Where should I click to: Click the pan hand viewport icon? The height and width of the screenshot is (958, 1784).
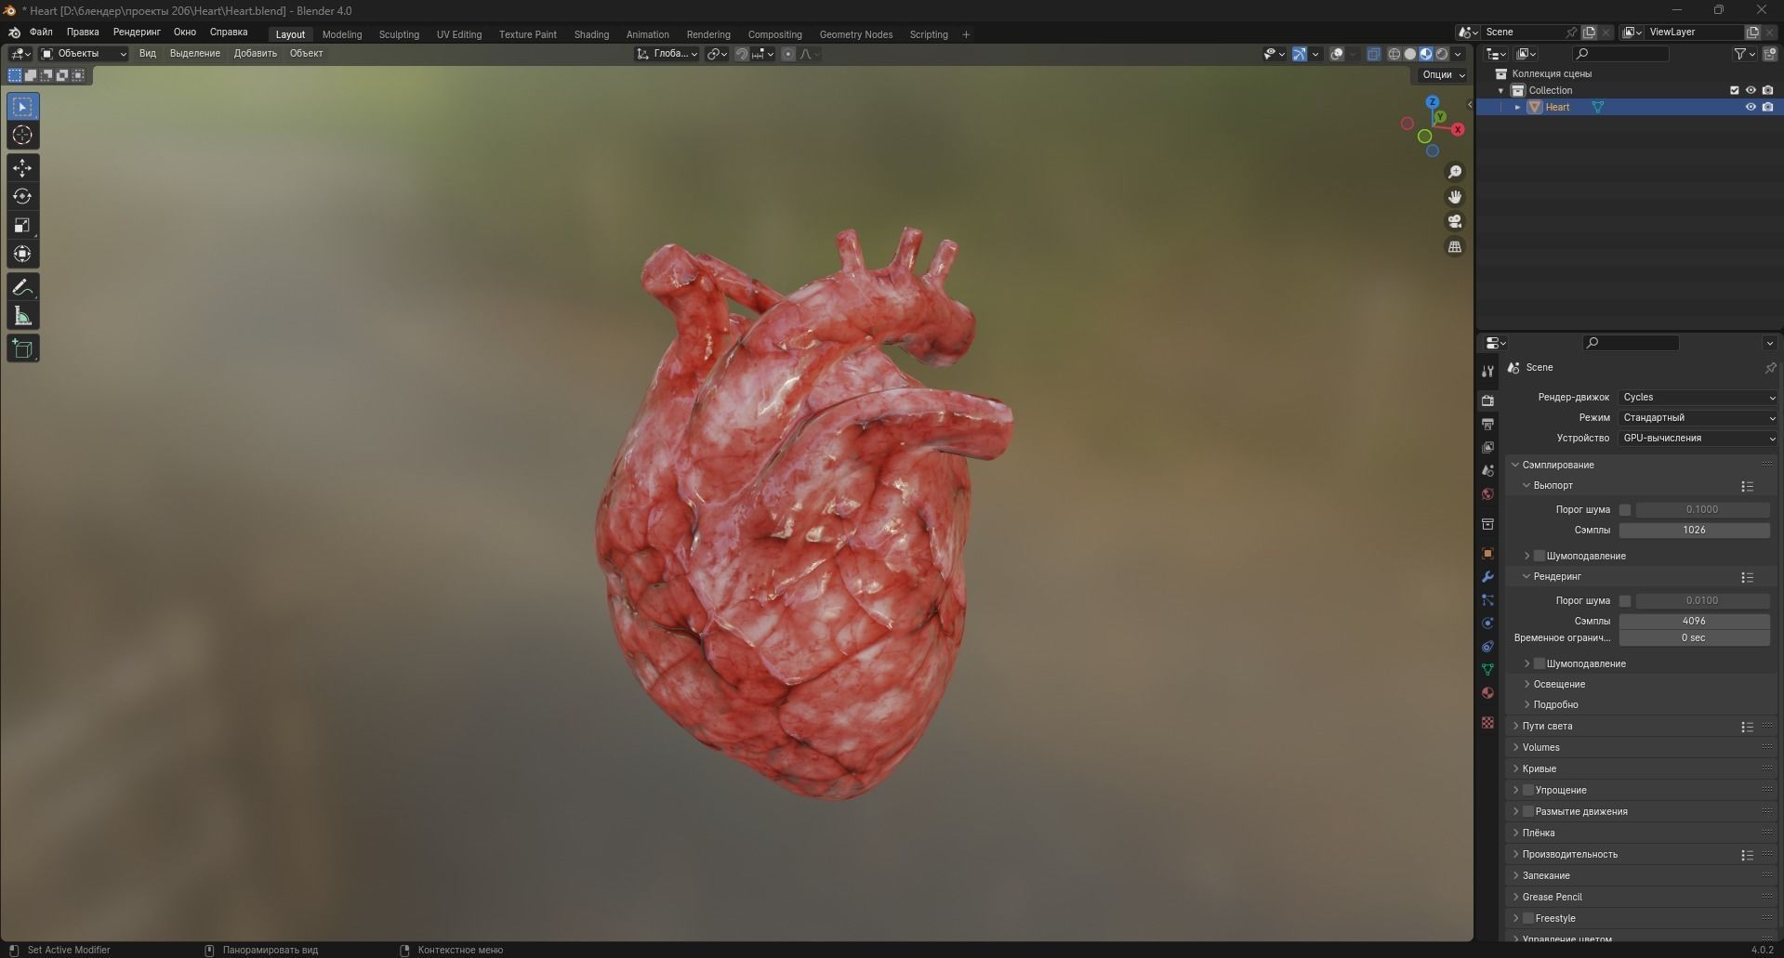[1455, 197]
